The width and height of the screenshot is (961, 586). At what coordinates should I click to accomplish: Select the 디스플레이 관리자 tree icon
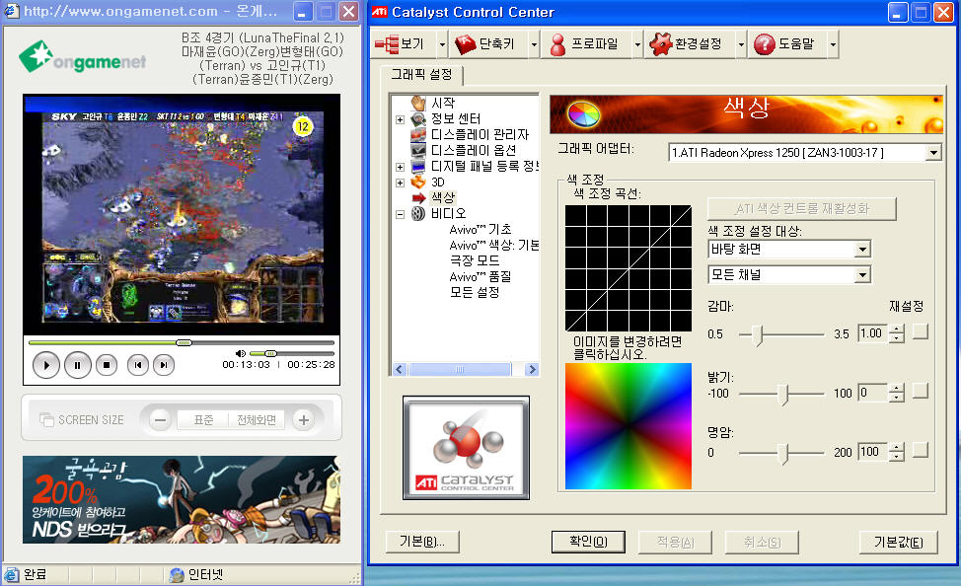418,135
